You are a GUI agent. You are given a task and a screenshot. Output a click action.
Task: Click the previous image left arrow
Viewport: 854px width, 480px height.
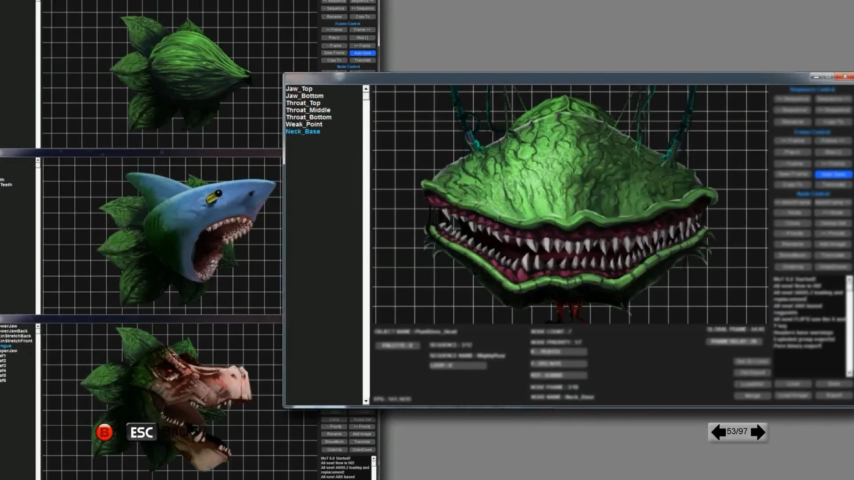point(718,432)
